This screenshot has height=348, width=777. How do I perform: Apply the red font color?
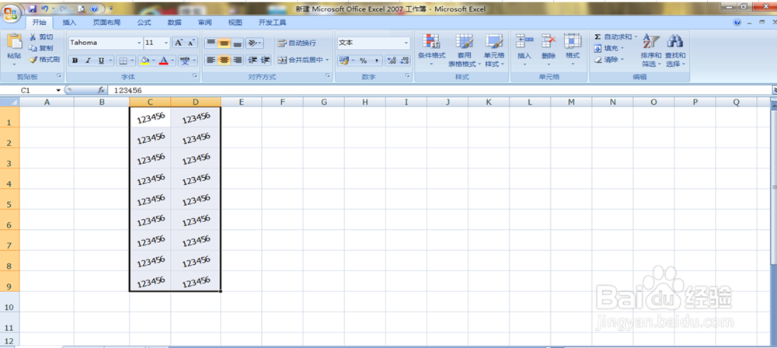pos(164,61)
